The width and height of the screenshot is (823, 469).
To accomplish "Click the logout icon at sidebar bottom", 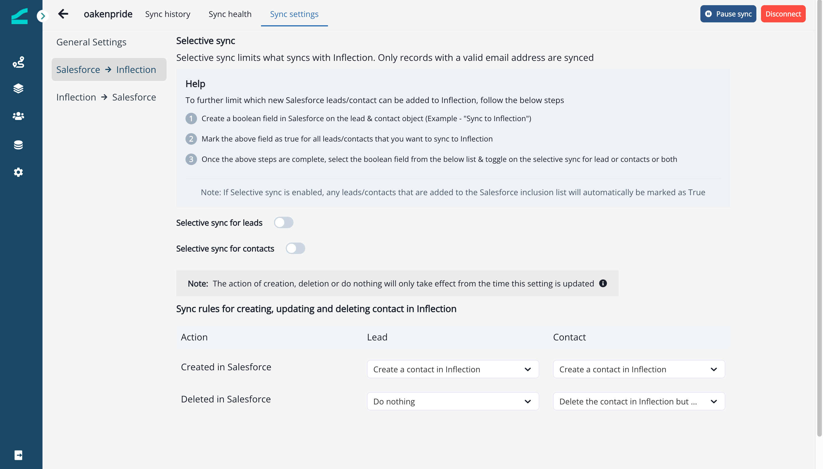I will click(x=18, y=455).
